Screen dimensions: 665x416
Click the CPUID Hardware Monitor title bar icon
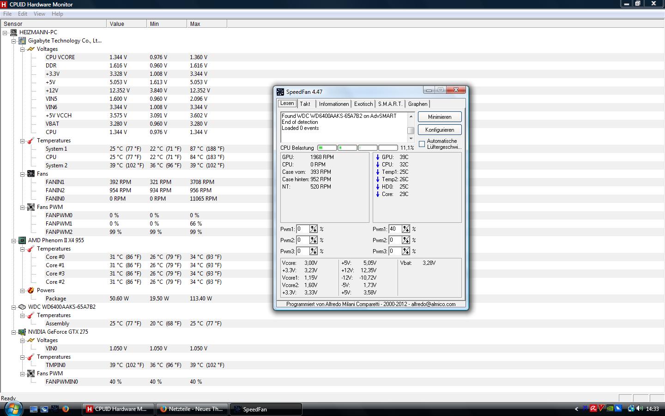[x=4, y=4]
